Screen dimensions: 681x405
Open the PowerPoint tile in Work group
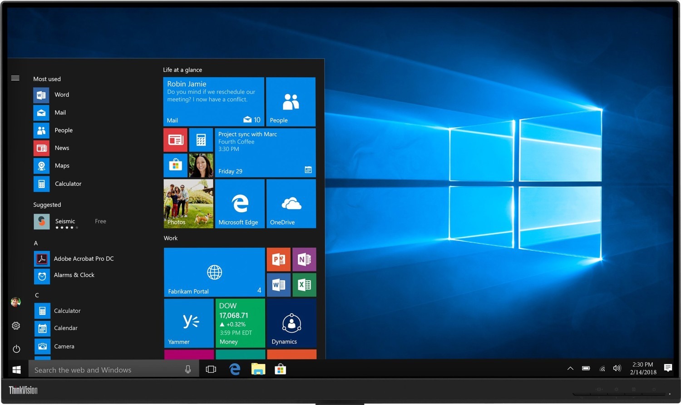pos(278,260)
